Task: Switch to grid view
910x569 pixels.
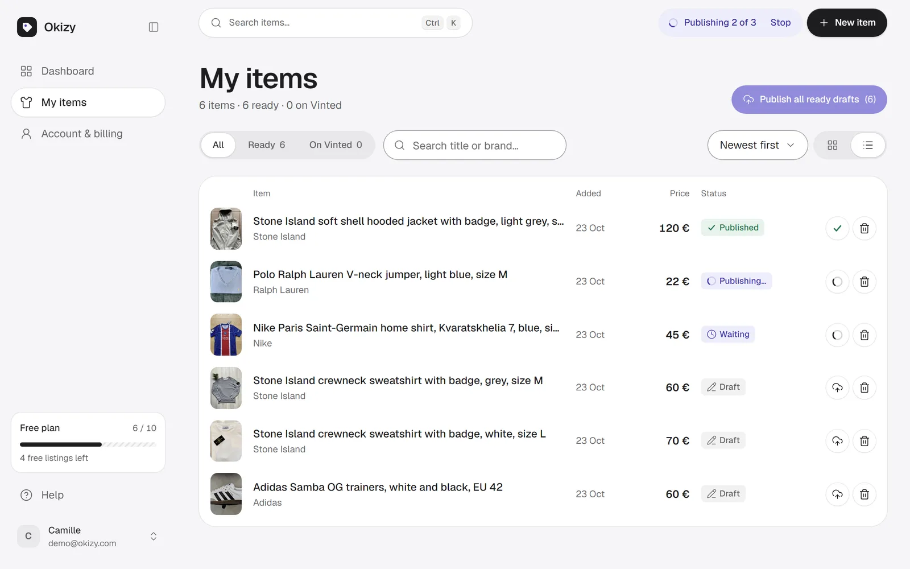Action: (x=833, y=145)
